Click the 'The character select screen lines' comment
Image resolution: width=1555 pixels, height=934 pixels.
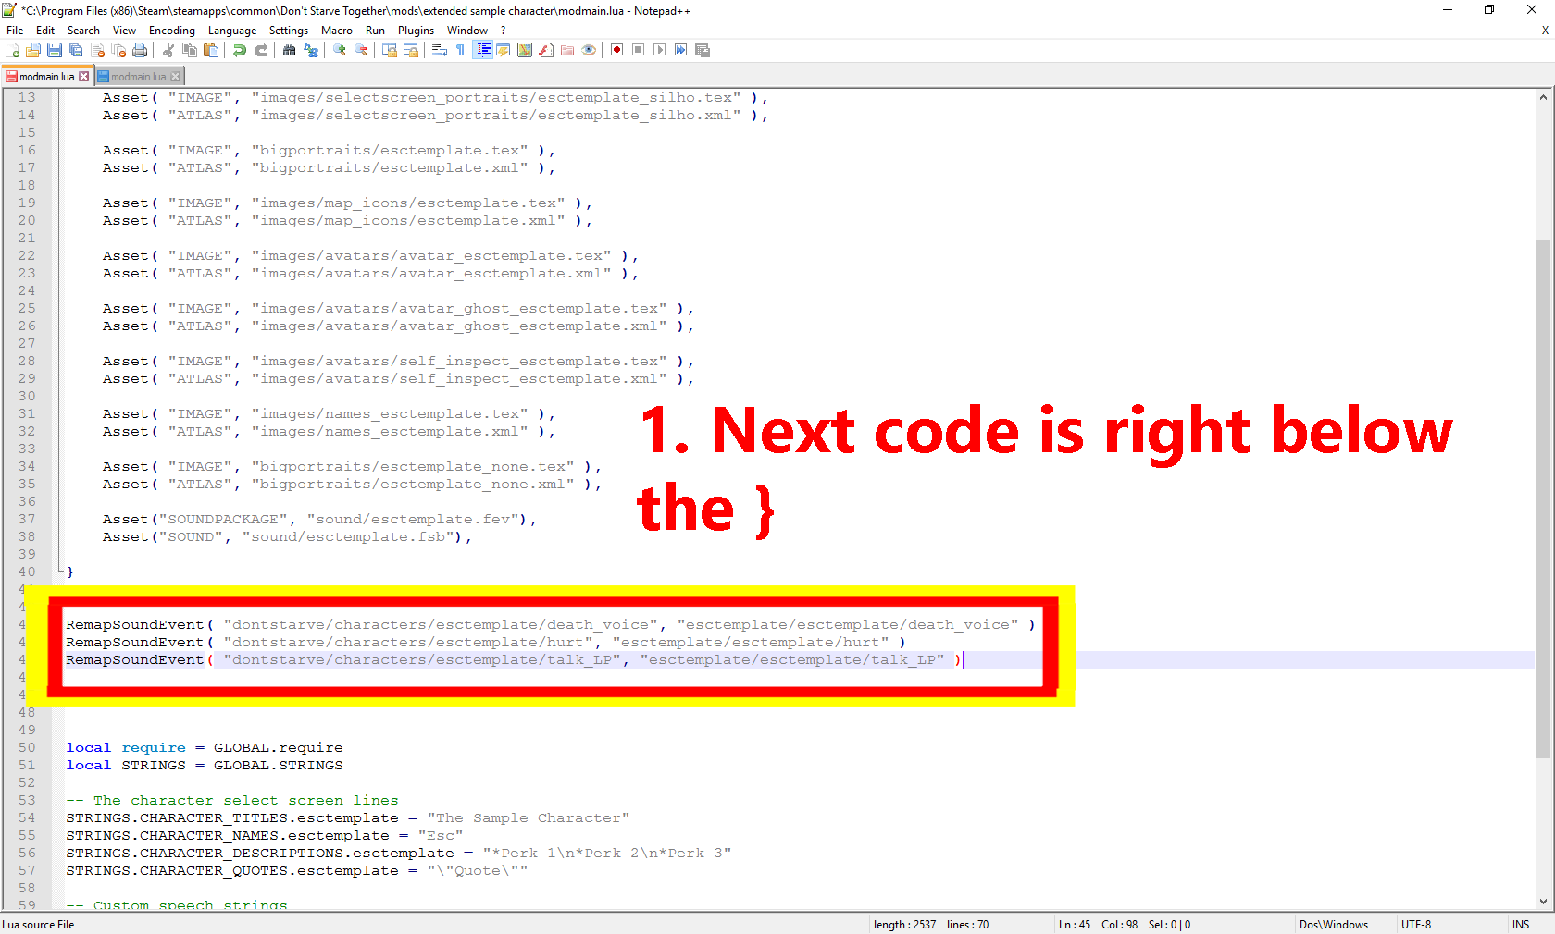tap(232, 800)
